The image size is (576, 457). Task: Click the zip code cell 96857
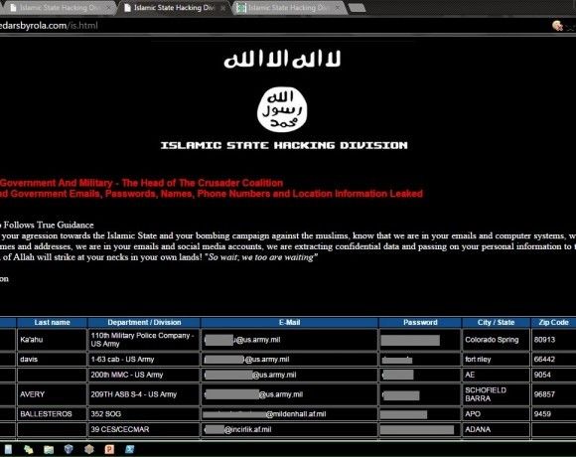pos(553,394)
